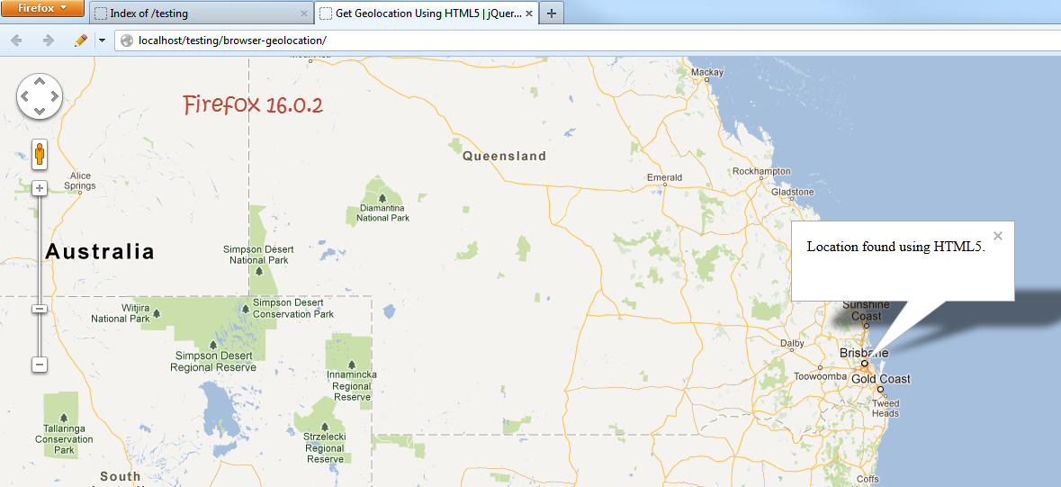Close the Index of /testing tab

(303, 14)
